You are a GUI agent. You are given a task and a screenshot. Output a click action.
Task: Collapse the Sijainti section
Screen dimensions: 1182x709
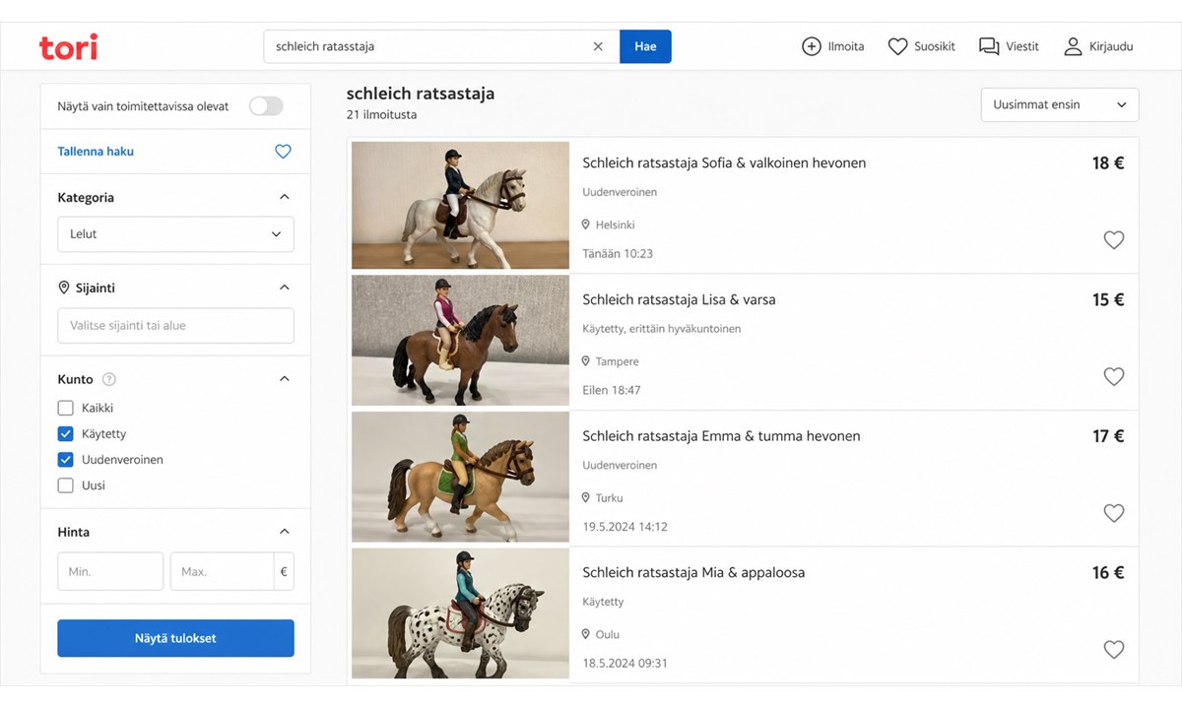click(x=285, y=288)
